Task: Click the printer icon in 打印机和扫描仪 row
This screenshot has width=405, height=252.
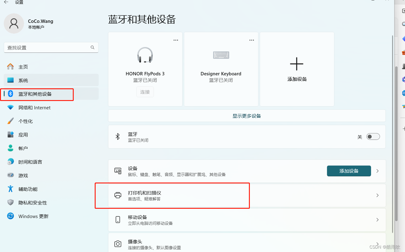Action: (118, 195)
